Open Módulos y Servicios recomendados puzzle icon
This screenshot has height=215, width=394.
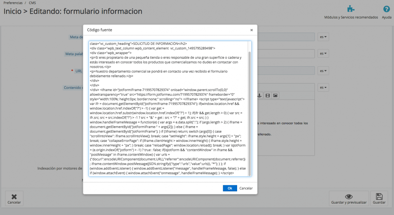click(351, 9)
